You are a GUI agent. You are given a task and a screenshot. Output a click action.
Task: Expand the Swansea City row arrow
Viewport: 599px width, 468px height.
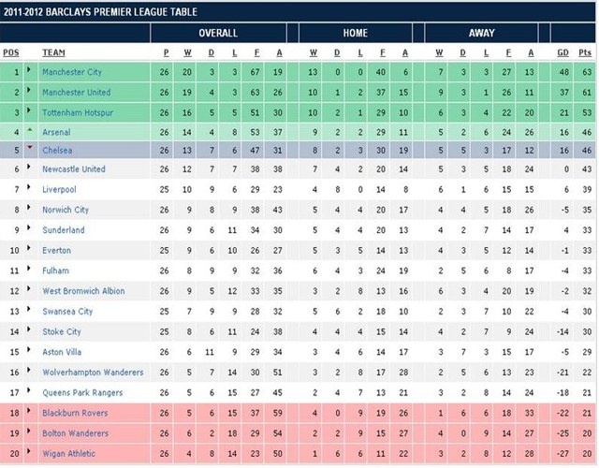[x=29, y=311]
